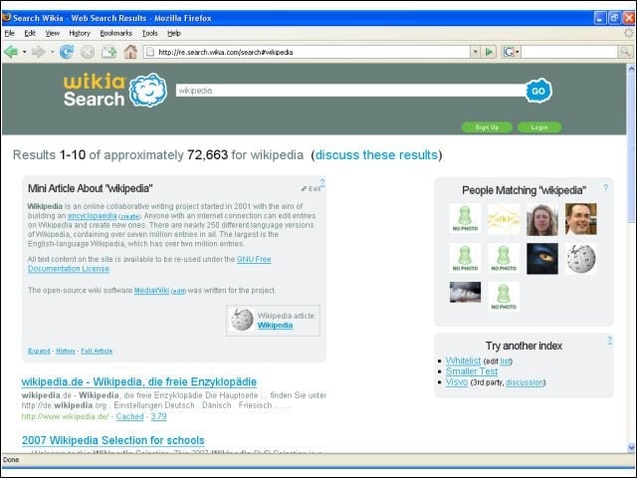The height and width of the screenshot is (478, 637).
Task: Click the grey Forward arrow button
Action: 38,52
